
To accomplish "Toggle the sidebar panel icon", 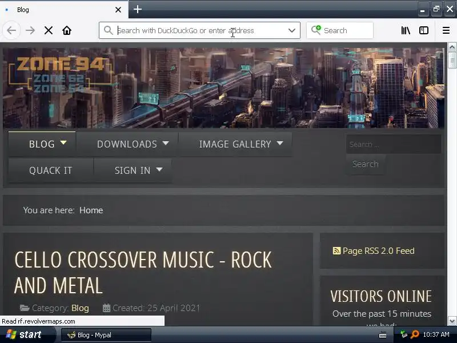I will click(x=423, y=30).
